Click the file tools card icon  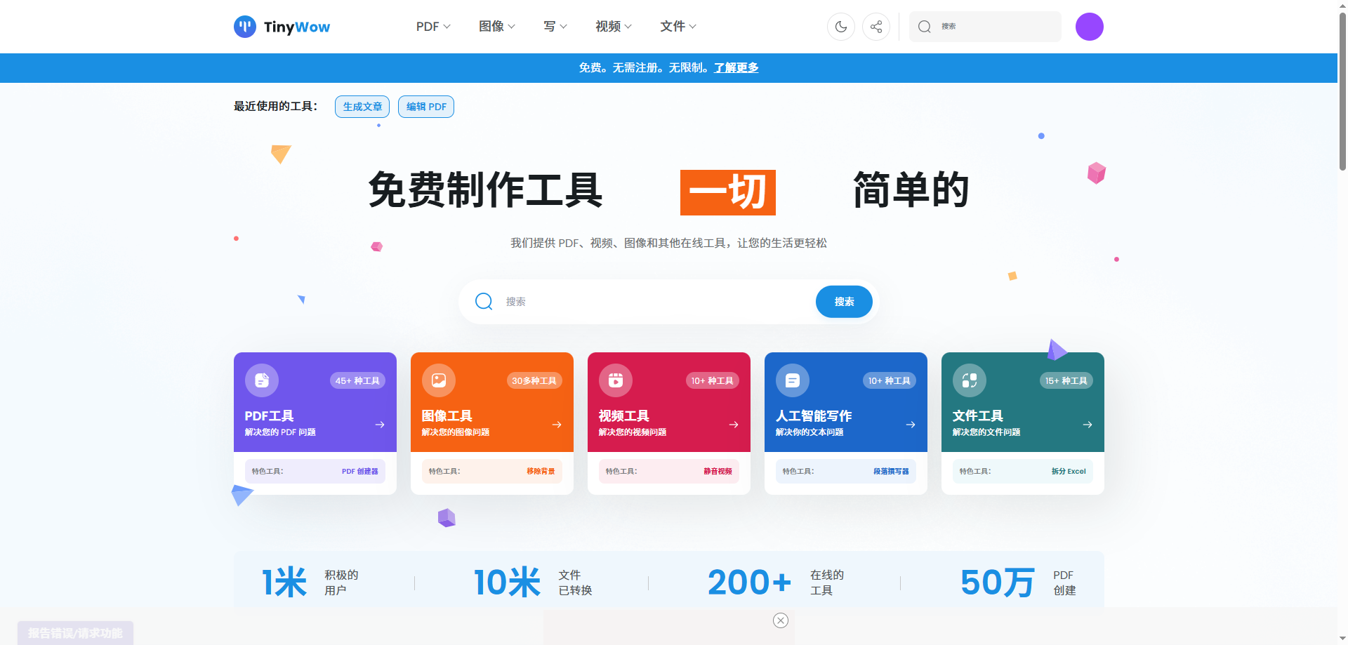point(970,380)
